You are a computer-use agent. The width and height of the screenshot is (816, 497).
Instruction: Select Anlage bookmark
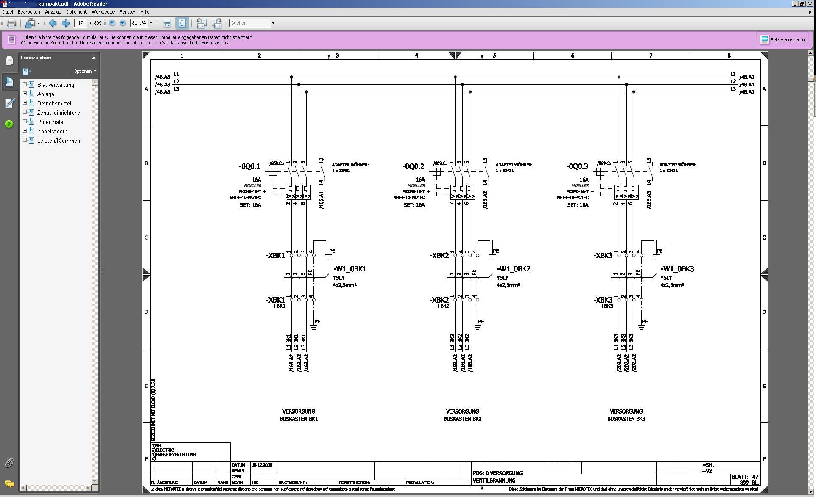pyautogui.click(x=45, y=94)
